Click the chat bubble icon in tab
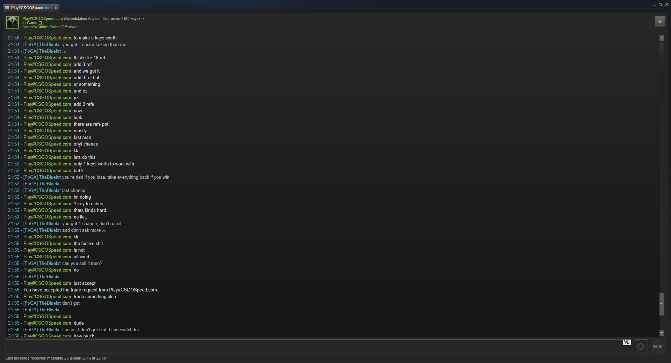This screenshot has height=363, width=671. coord(7,8)
